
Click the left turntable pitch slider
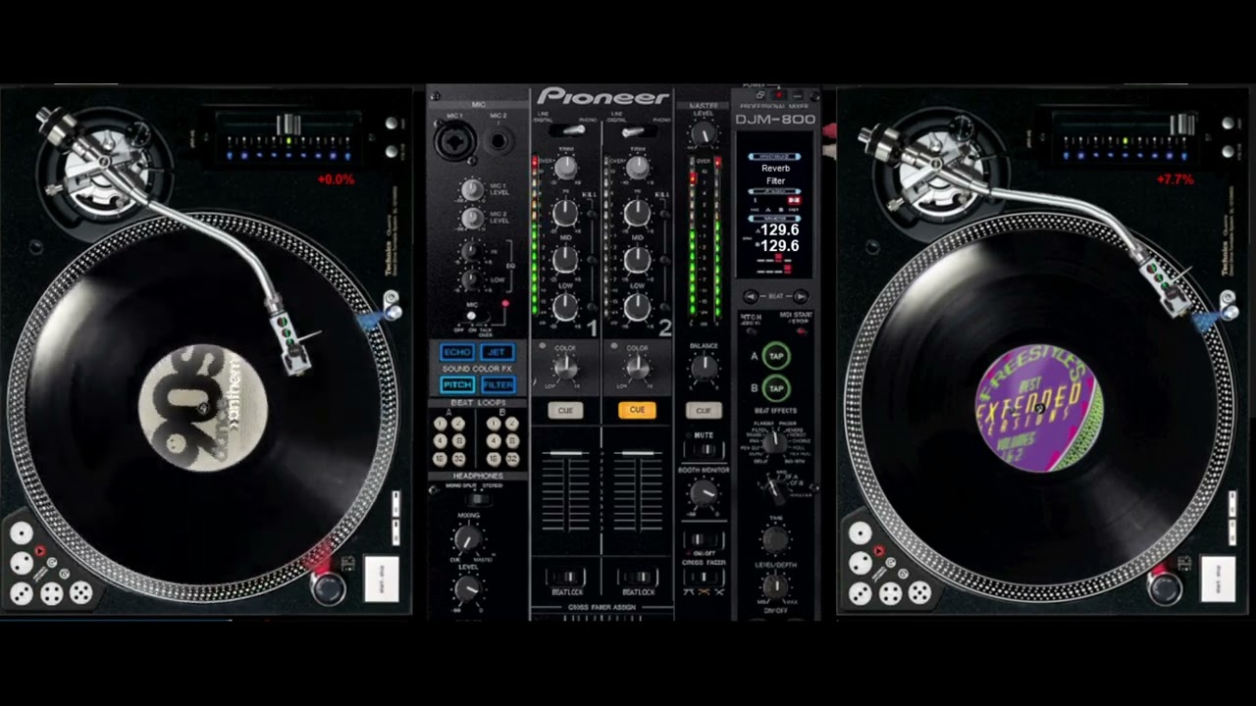tap(288, 125)
